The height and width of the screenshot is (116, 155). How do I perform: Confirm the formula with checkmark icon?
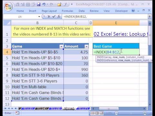(x=54, y=16)
